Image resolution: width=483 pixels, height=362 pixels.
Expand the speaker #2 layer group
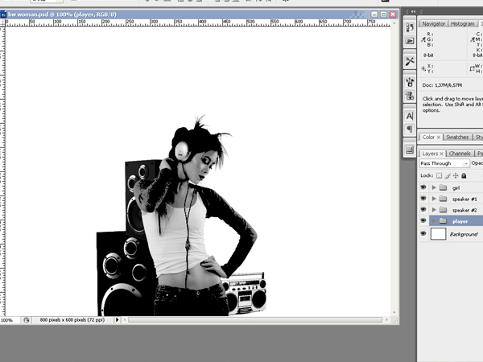(x=434, y=210)
